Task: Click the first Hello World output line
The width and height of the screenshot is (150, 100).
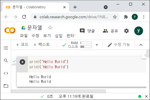Action: pyautogui.click(x=40, y=77)
